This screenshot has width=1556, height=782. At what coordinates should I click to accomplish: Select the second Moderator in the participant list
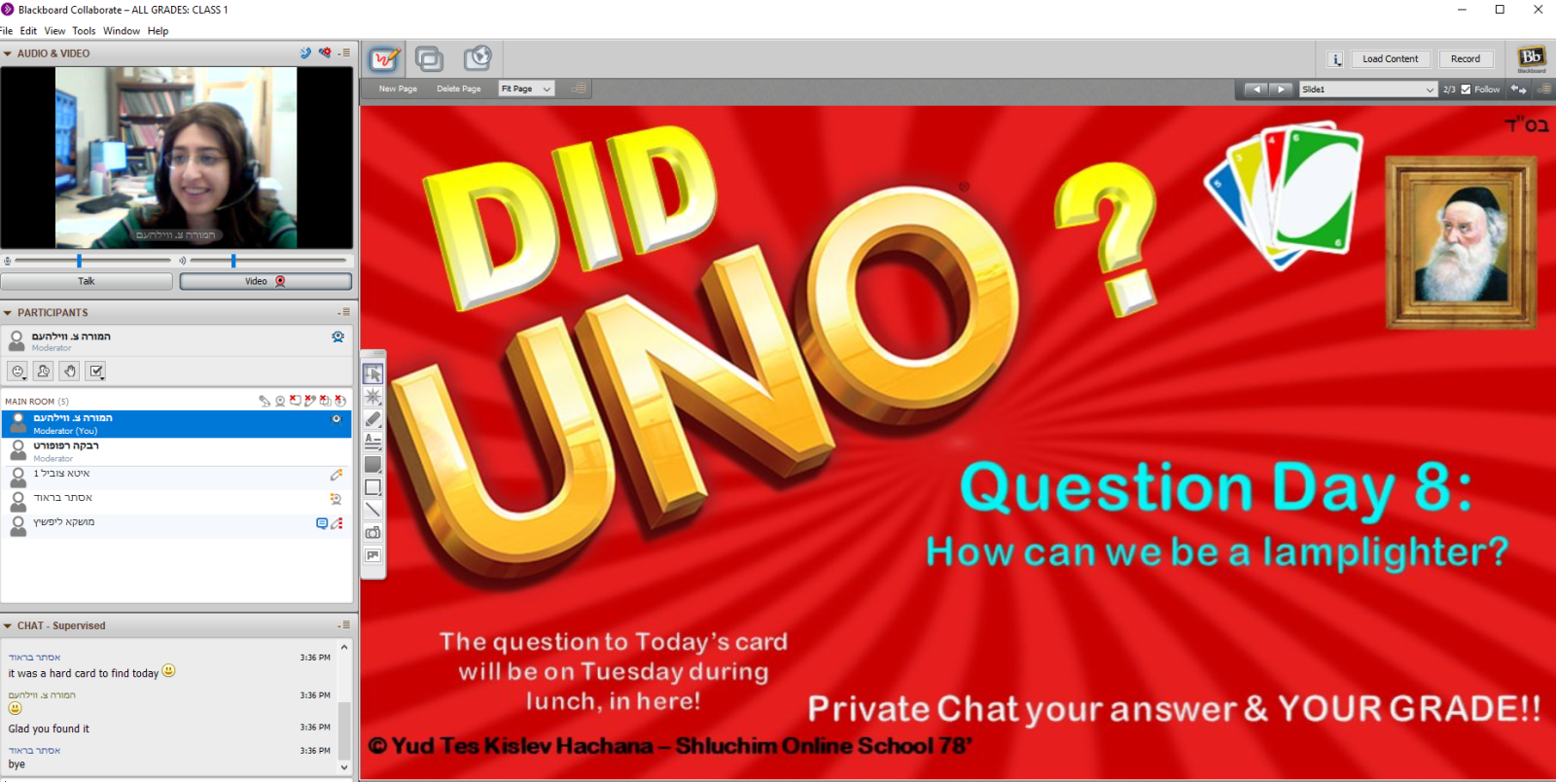pos(176,451)
